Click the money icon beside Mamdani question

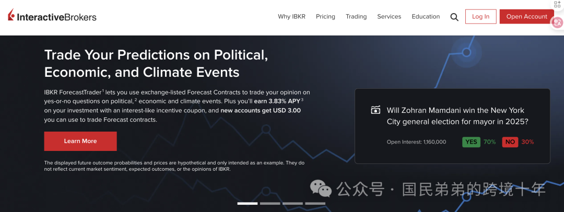point(375,110)
